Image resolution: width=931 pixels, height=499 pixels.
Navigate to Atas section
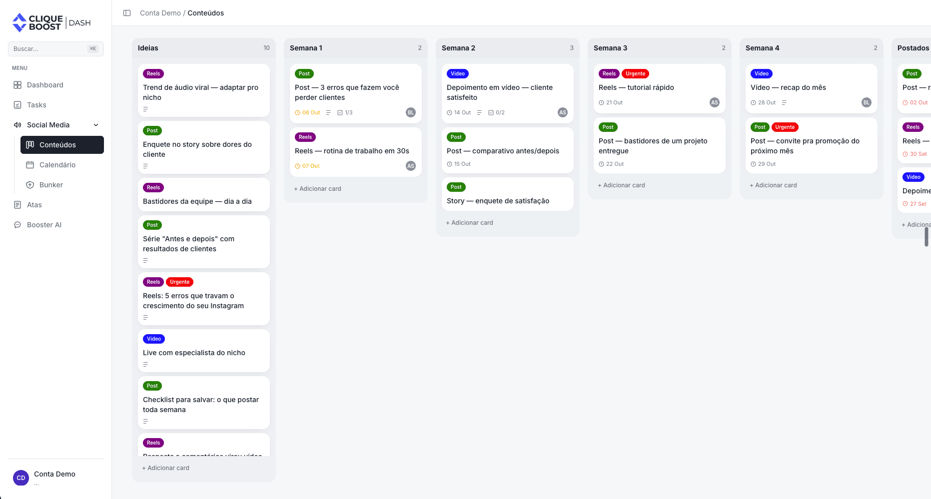(56, 205)
